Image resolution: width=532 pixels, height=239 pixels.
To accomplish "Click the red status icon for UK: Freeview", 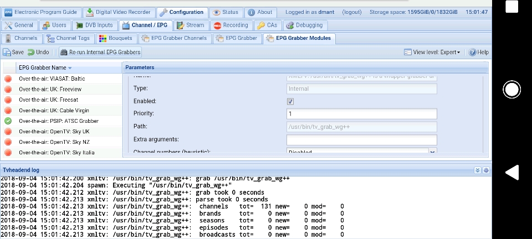I will point(8,90).
